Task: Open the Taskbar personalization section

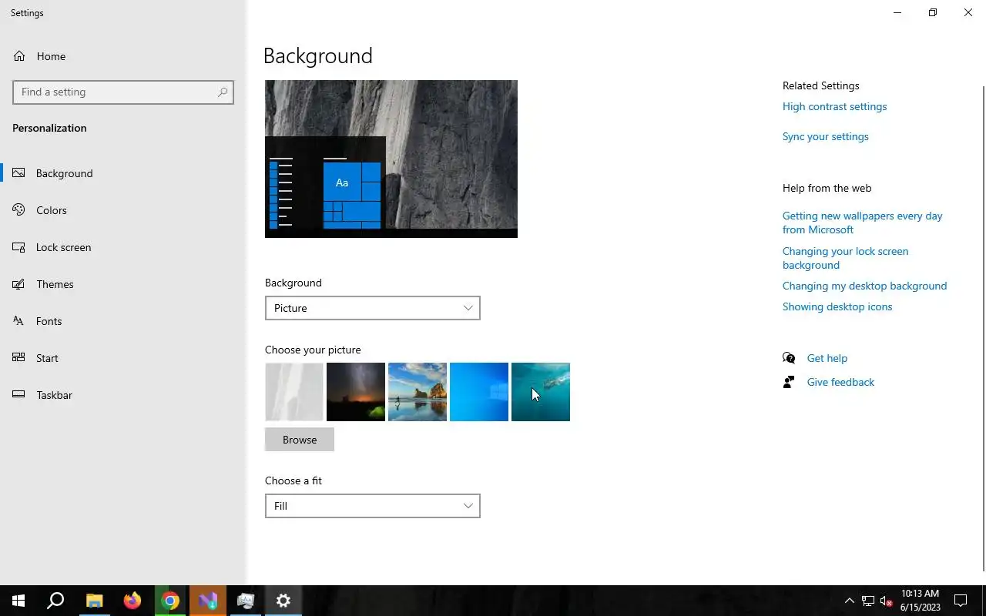Action: (123, 395)
